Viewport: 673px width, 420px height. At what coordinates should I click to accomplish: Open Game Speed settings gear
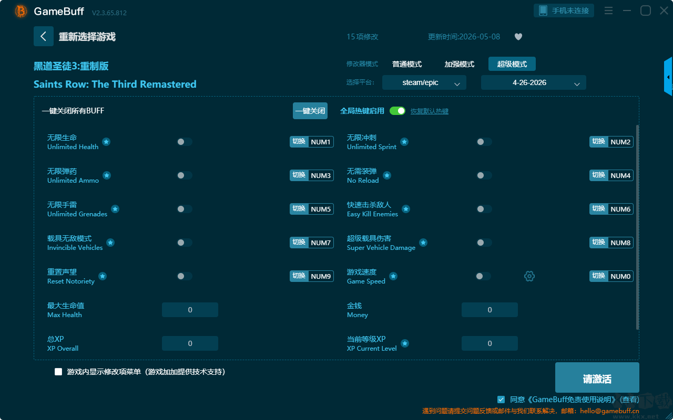(529, 276)
